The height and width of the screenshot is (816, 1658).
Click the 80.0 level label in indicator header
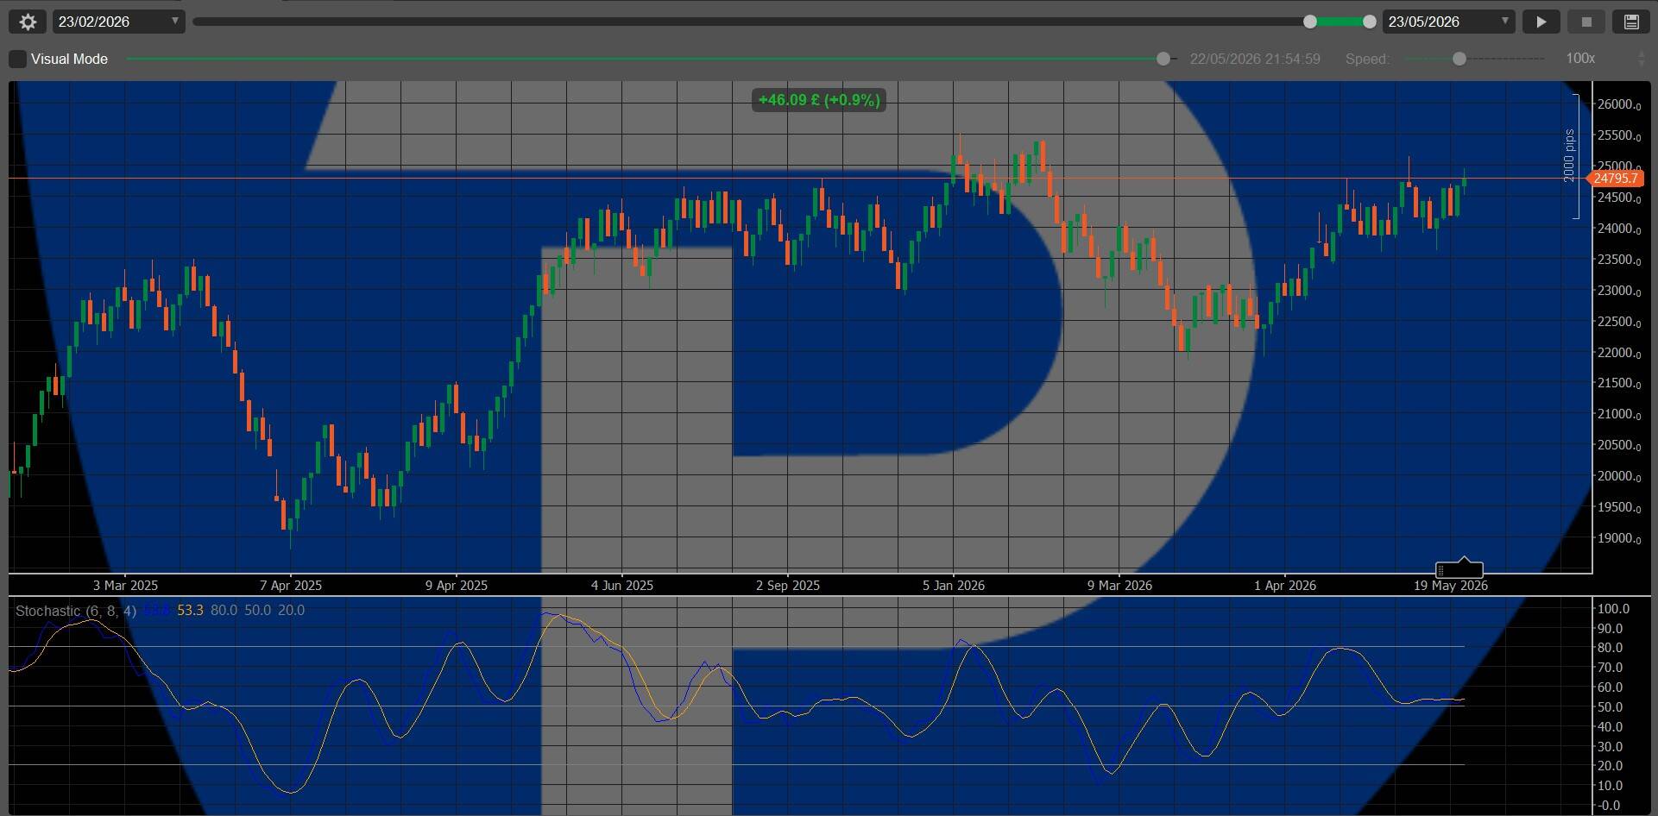click(224, 611)
